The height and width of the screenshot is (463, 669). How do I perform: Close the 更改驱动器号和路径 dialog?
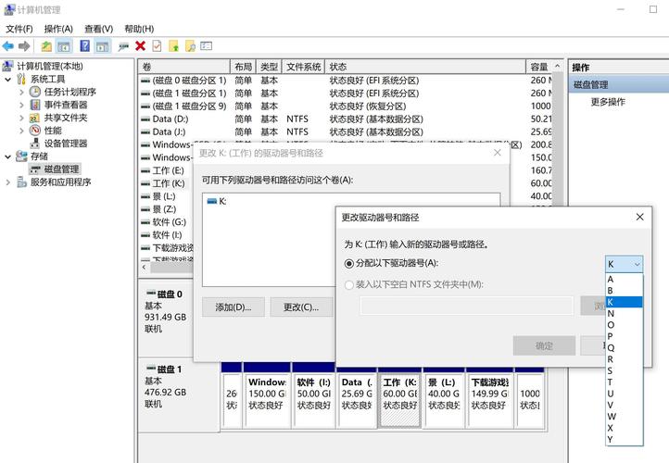pyautogui.click(x=639, y=217)
